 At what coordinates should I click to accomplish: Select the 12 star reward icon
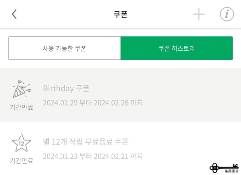tap(21, 143)
